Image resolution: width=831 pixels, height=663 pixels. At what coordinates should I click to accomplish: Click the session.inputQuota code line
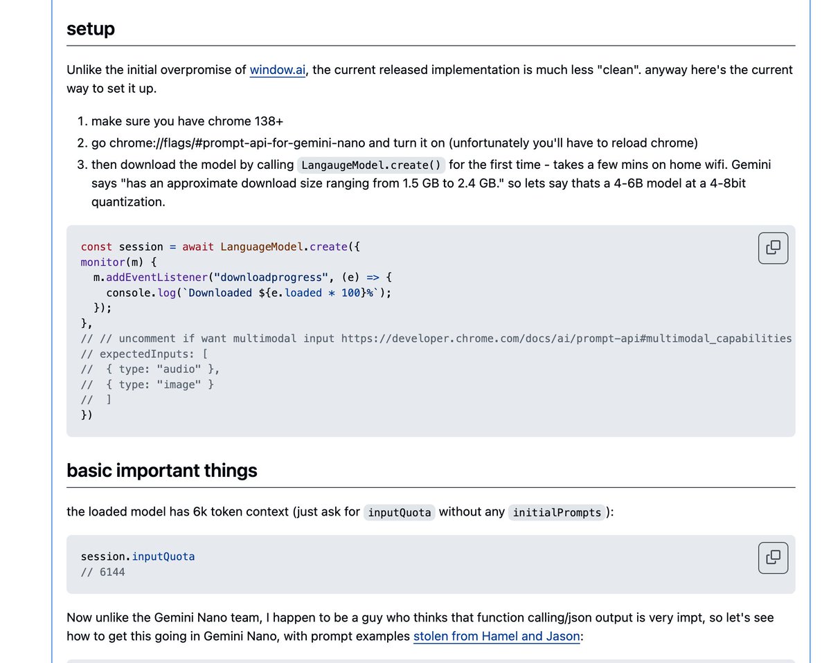[x=138, y=556]
